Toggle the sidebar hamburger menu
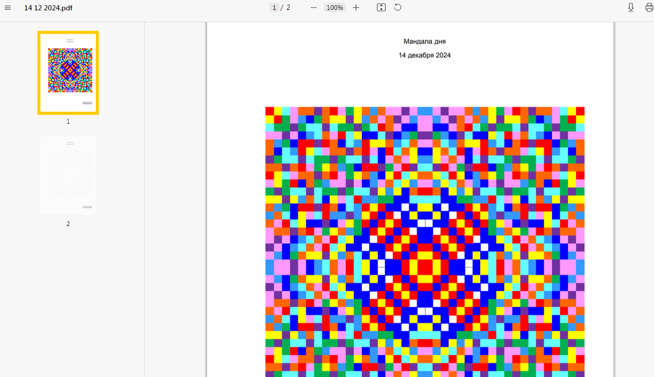Screen dimensions: 654x377 pyautogui.click(x=8, y=8)
